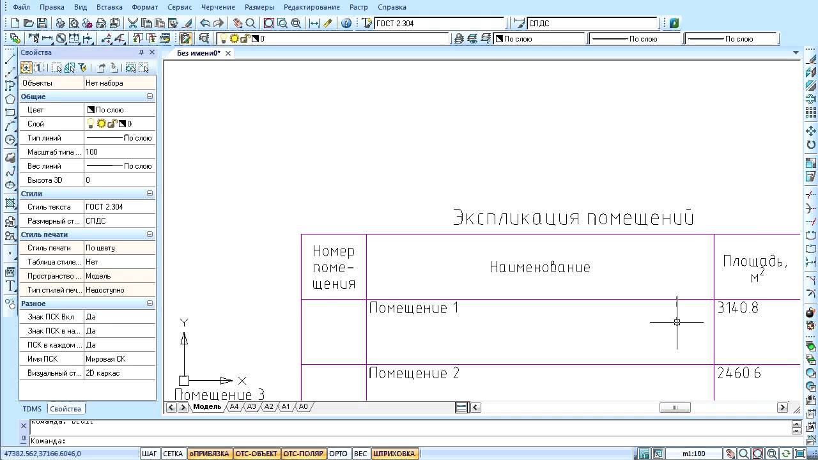Open the text style ГОСТ 2.304 dropdown
This screenshot has width=818, height=460.
pos(442,24)
